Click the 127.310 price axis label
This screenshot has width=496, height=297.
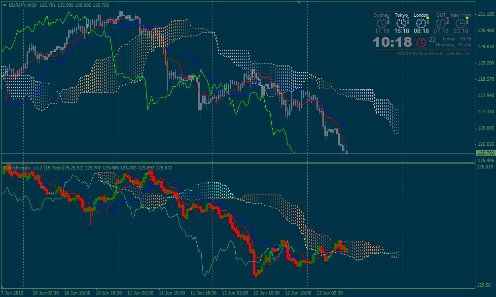point(486,111)
